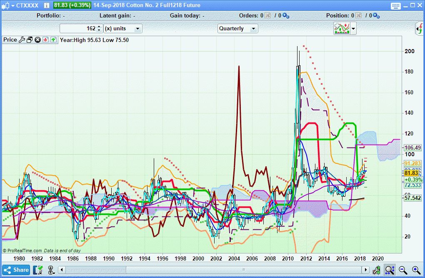Click the Share button
425x278 pixels.
16,270
